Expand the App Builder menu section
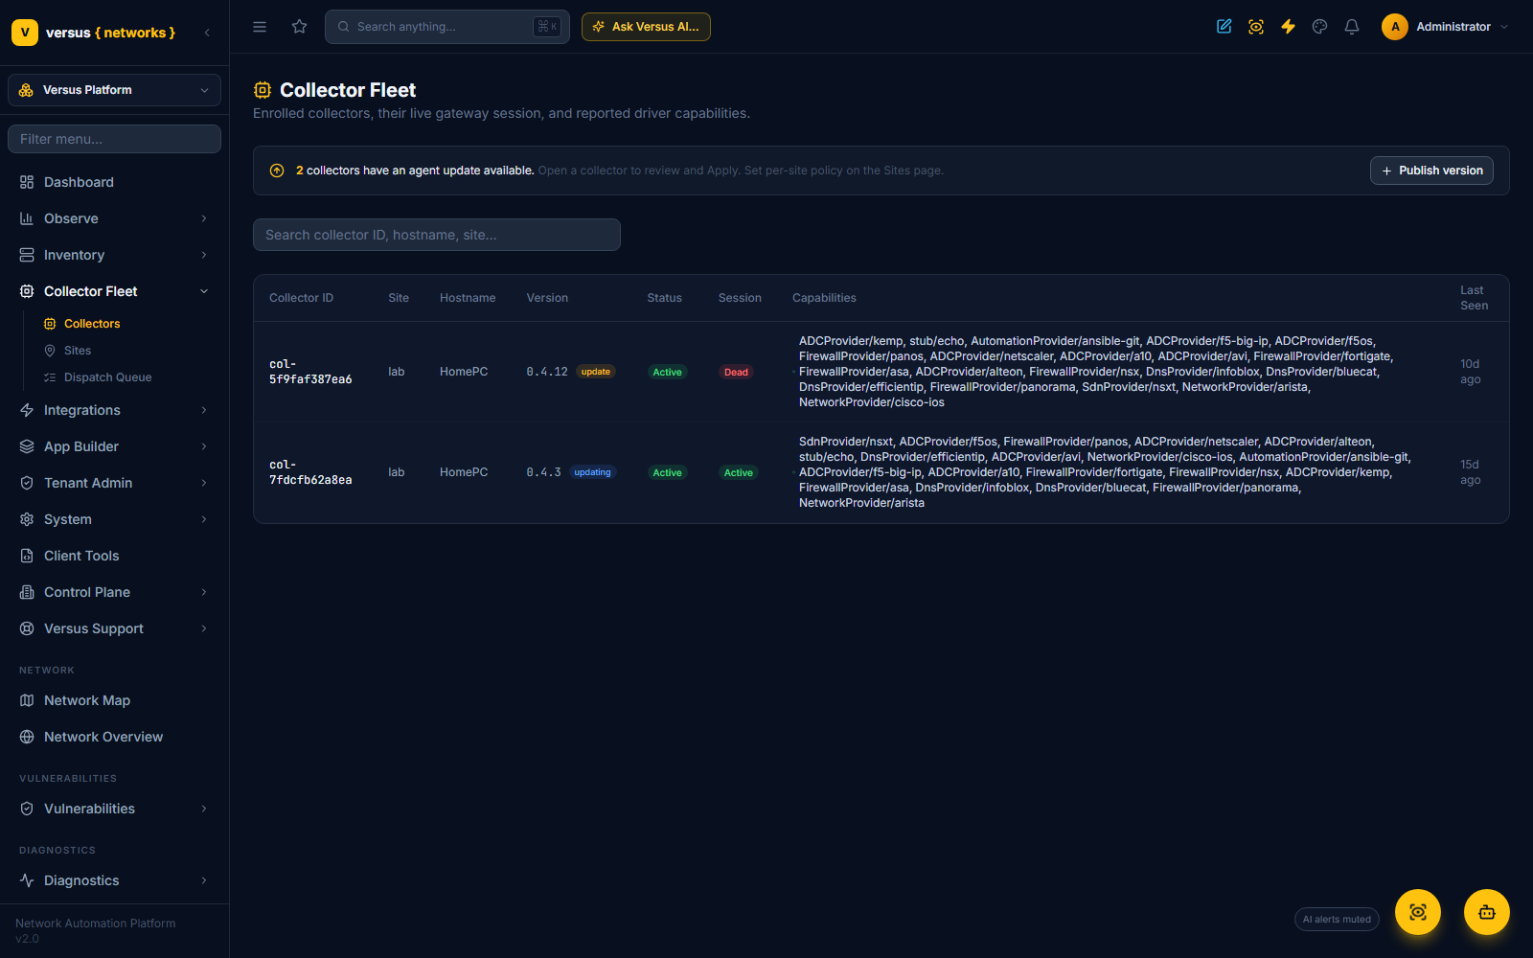 114,446
